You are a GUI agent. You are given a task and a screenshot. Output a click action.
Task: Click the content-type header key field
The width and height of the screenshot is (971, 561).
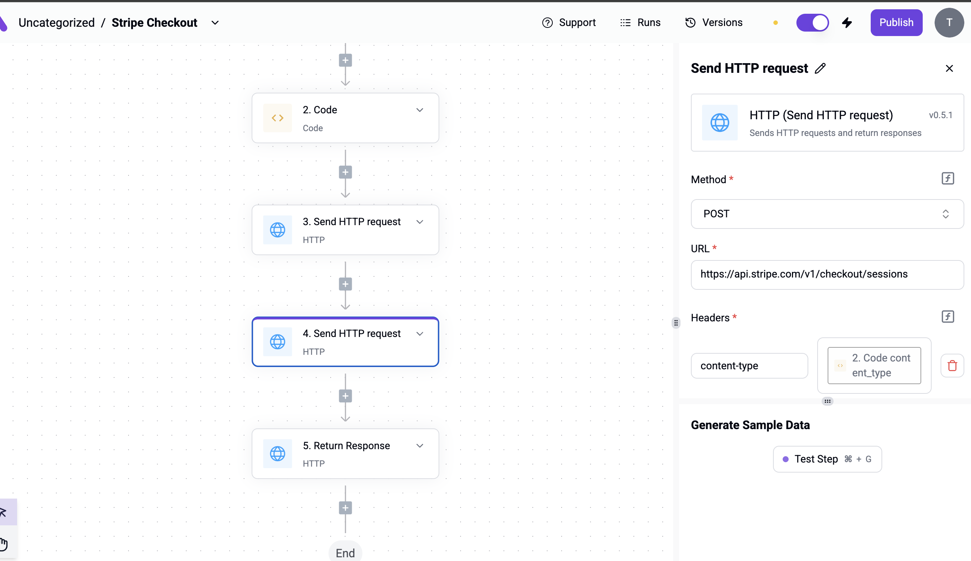749,366
